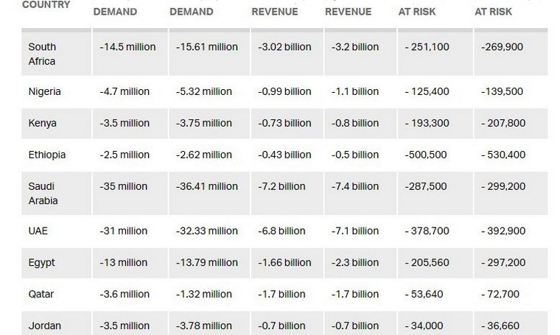
Task: Click the -32.33 million cell for UAE
Action: coord(207,231)
